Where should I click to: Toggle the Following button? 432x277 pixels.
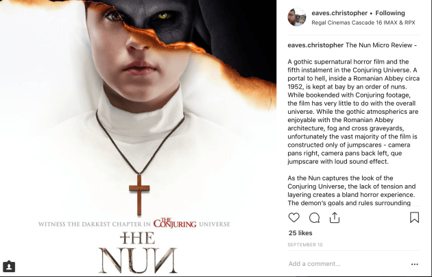(x=390, y=13)
